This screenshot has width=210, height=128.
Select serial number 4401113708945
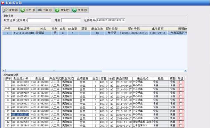(21, 111)
